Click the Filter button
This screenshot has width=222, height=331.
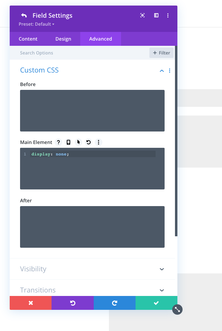[161, 53]
